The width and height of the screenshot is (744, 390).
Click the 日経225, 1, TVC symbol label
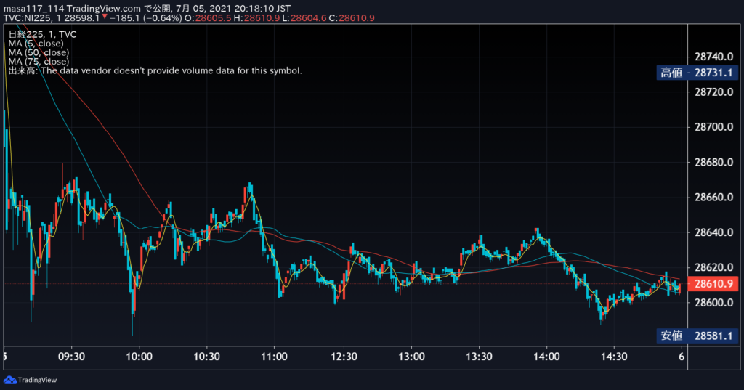click(x=42, y=35)
